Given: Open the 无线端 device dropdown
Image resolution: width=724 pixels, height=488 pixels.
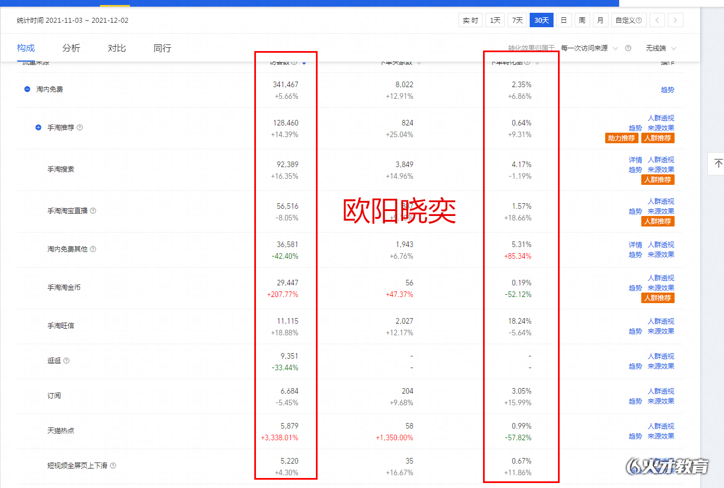Looking at the screenshot, I should [661, 48].
